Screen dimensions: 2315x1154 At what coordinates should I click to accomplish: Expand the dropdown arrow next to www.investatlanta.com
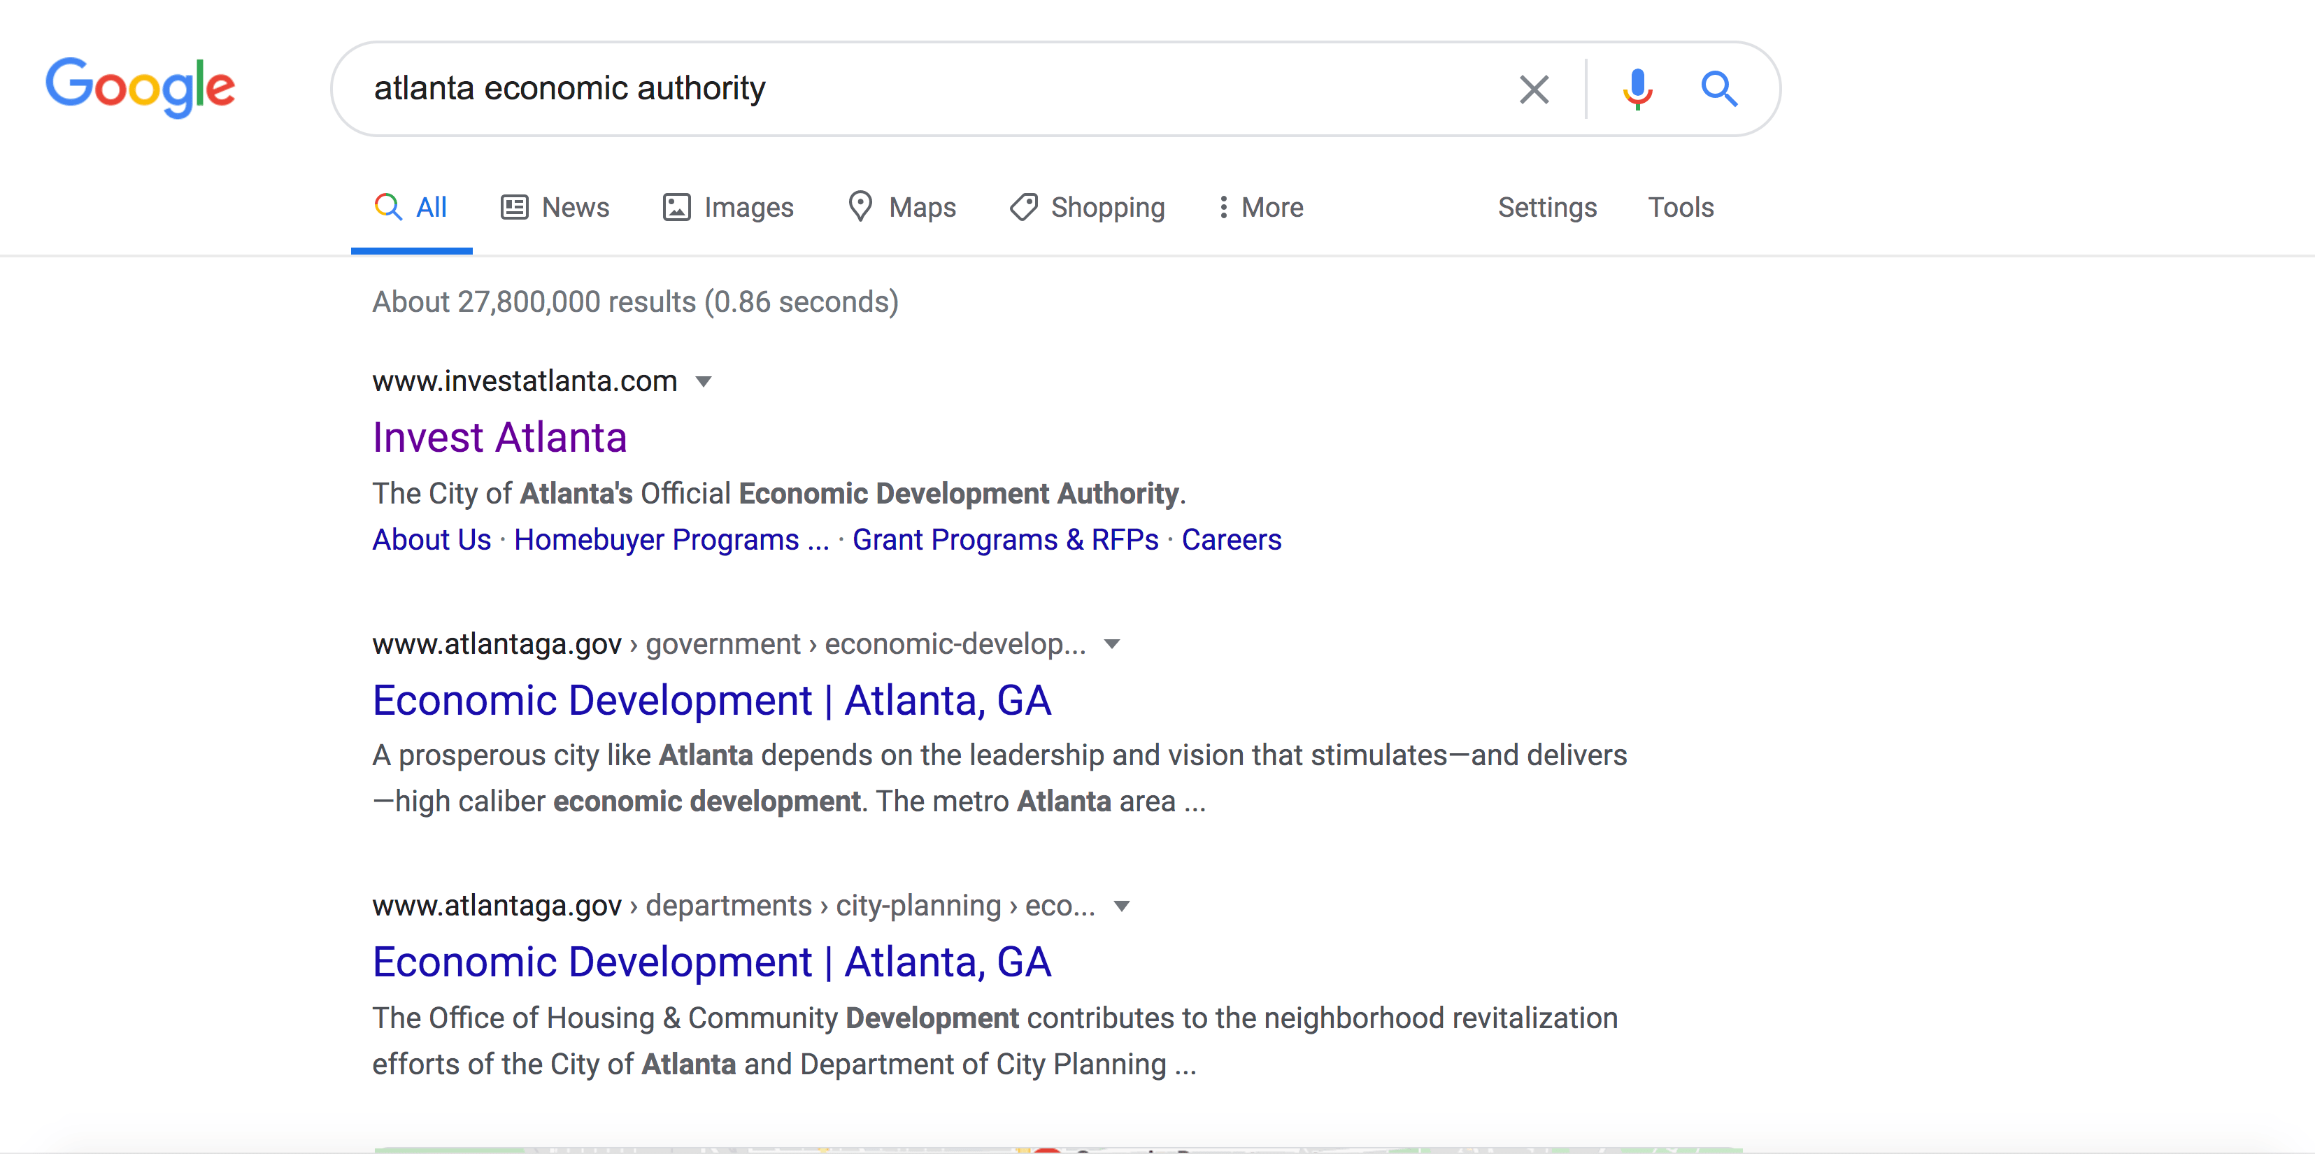[704, 382]
